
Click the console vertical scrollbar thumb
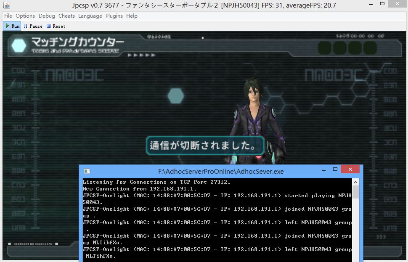356,192
